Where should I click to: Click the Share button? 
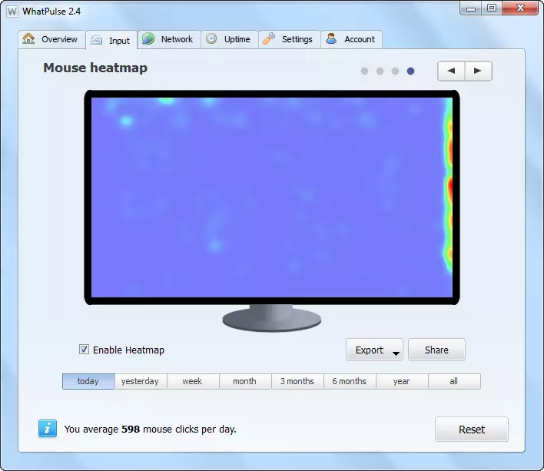tap(436, 350)
